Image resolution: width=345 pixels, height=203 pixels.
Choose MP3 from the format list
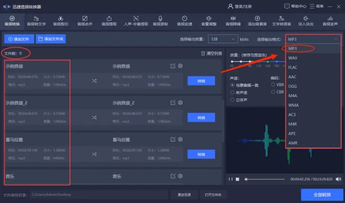pyautogui.click(x=313, y=48)
